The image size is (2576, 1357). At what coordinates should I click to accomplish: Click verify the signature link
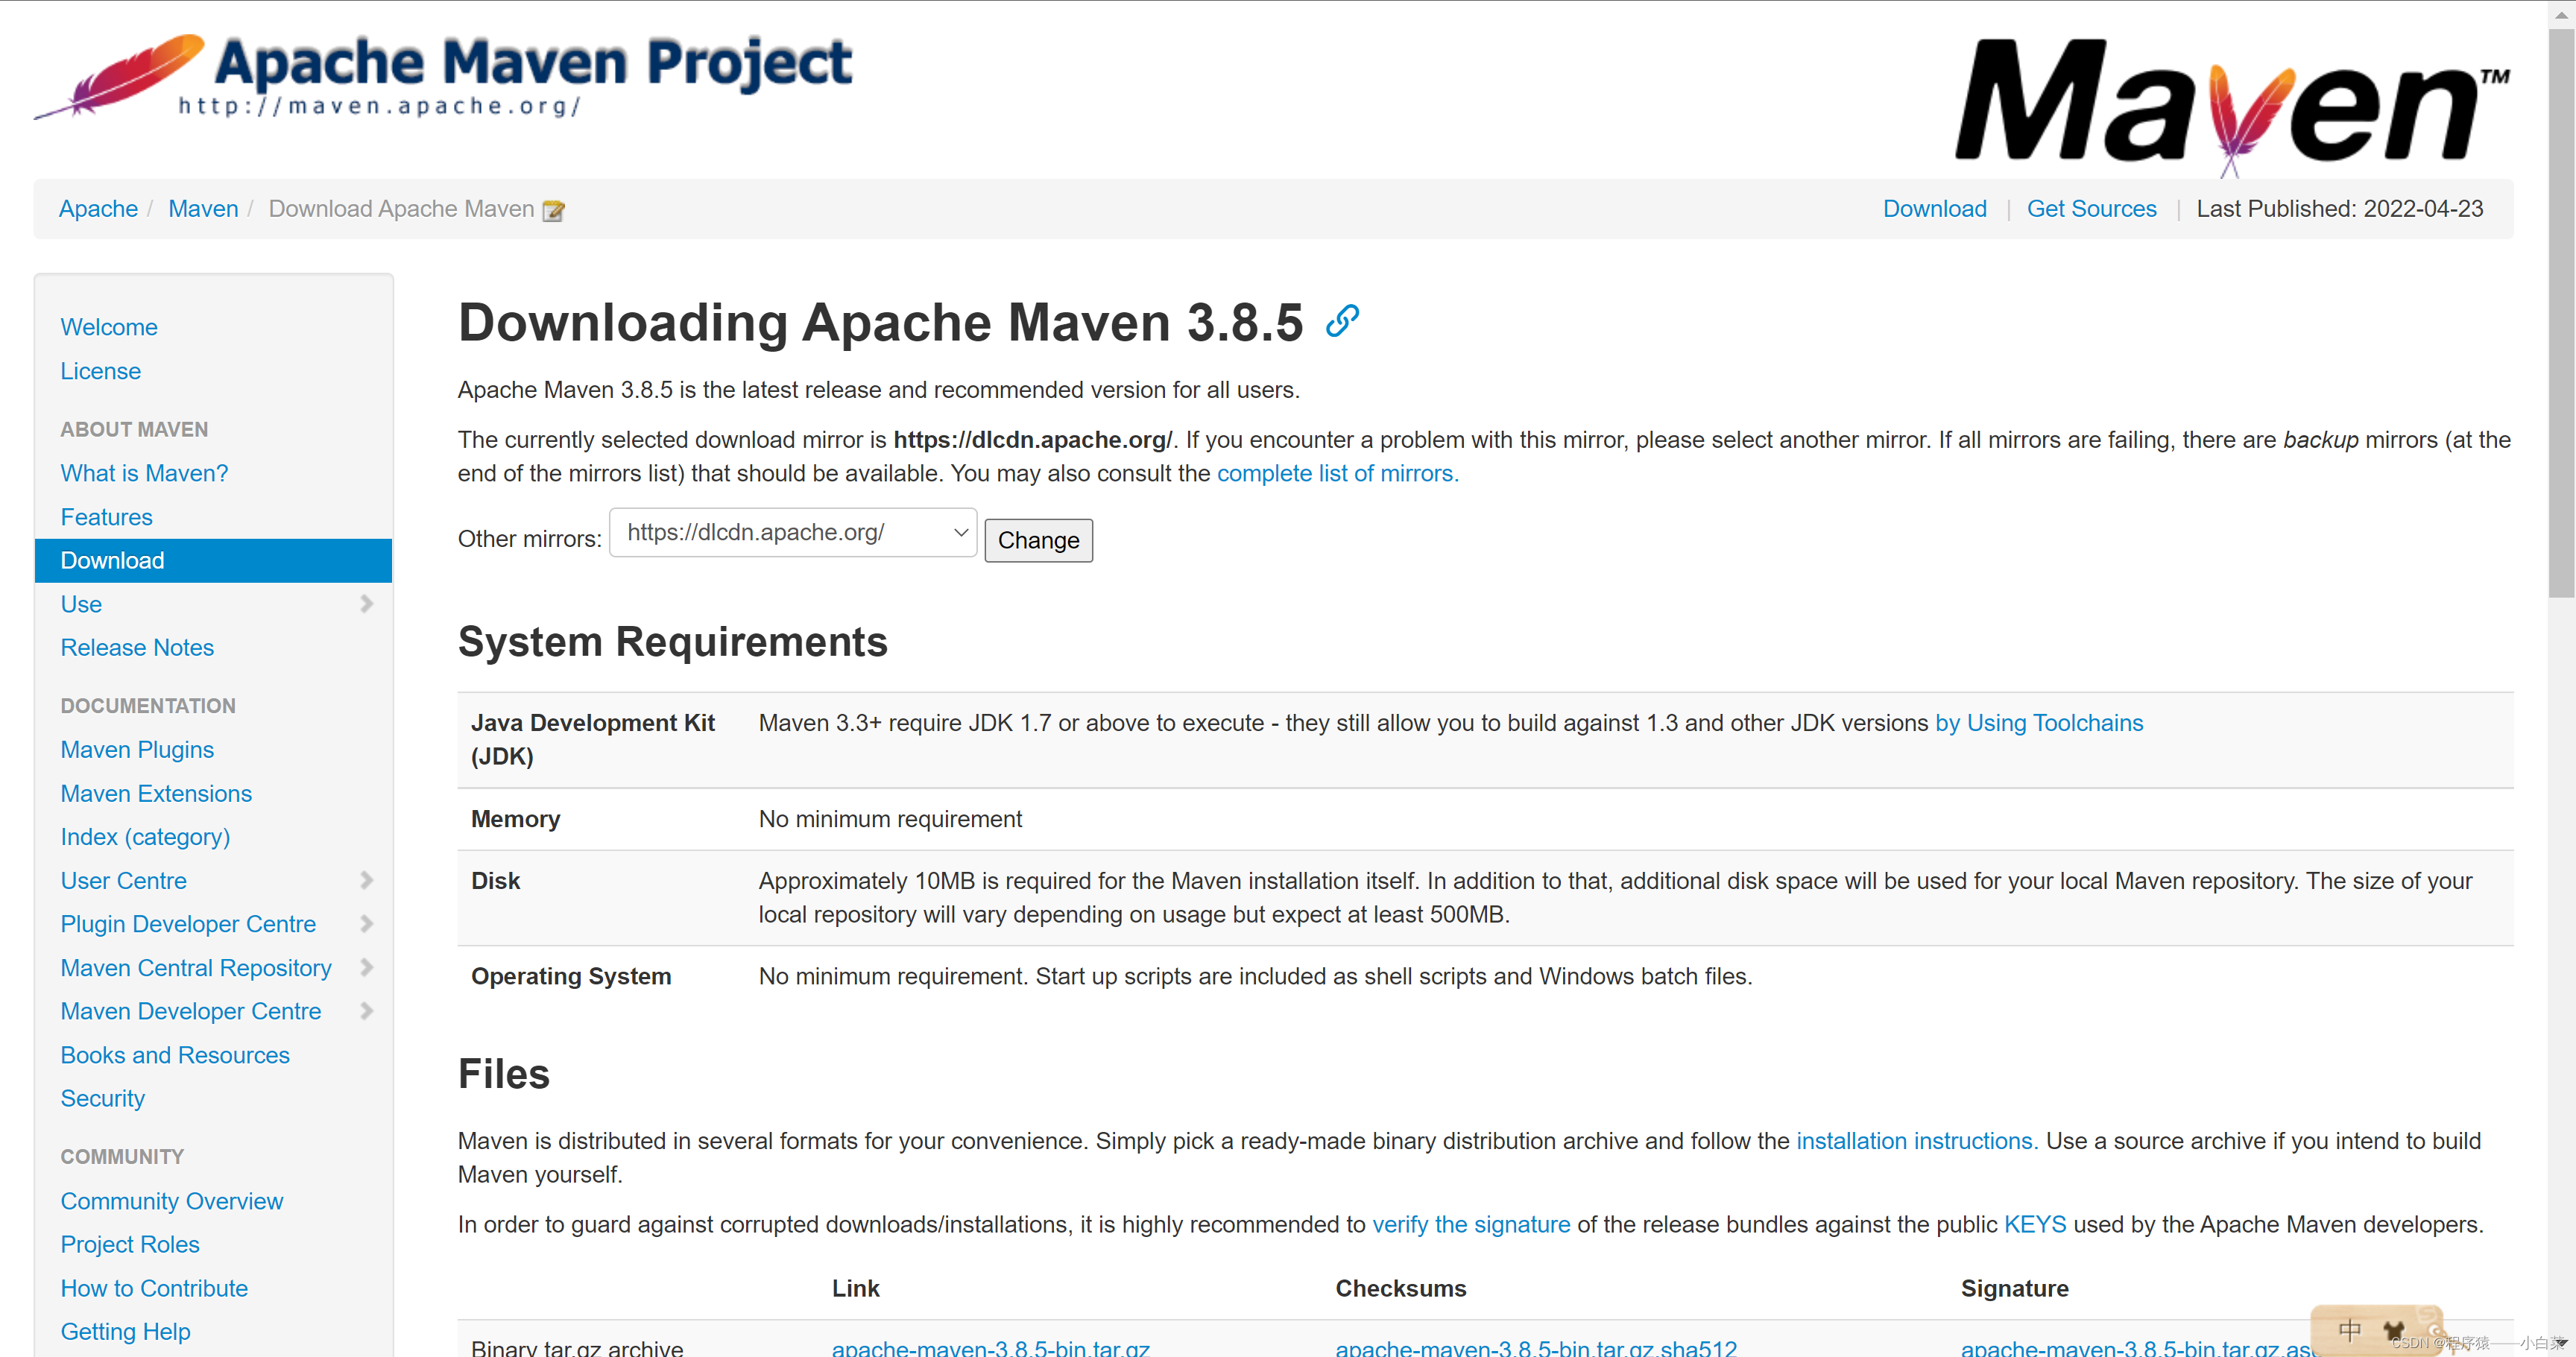pos(1471,1225)
